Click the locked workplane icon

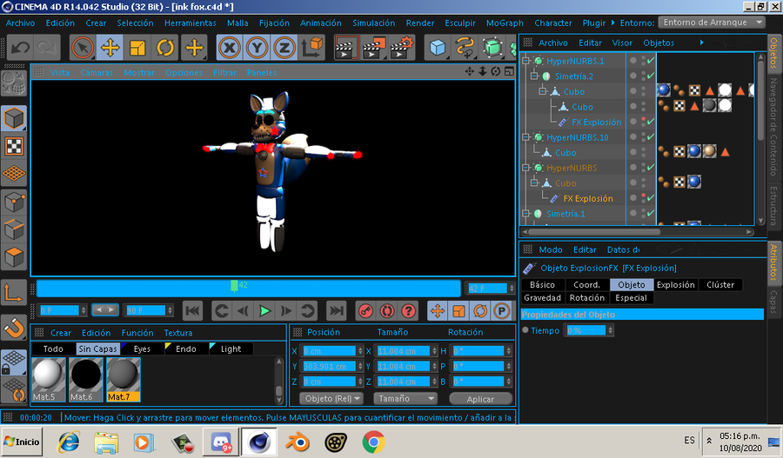pyautogui.click(x=13, y=362)
